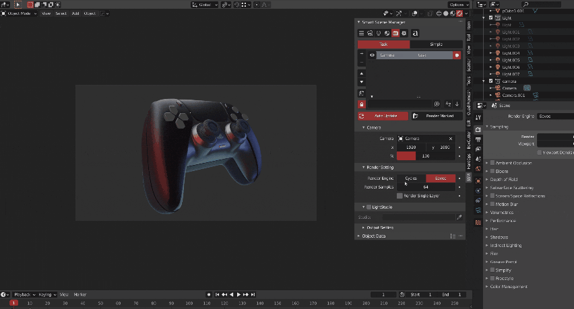Open the Object menu in the viewport header
Screen dimensions: 574x309
90,13
